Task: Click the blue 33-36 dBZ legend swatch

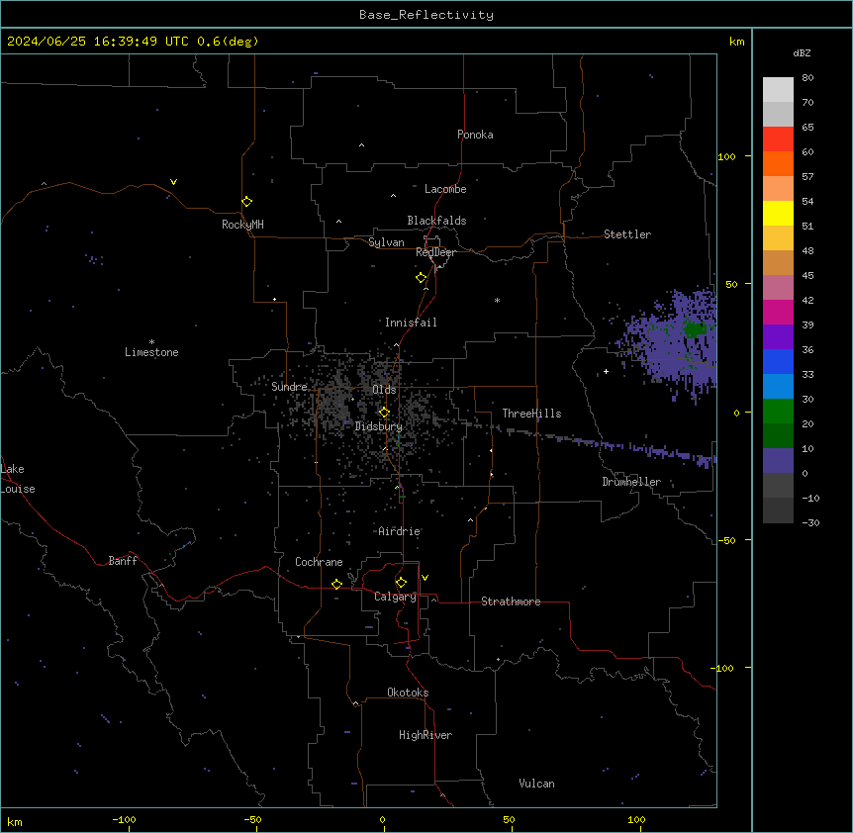Action: tap(778, 361)
